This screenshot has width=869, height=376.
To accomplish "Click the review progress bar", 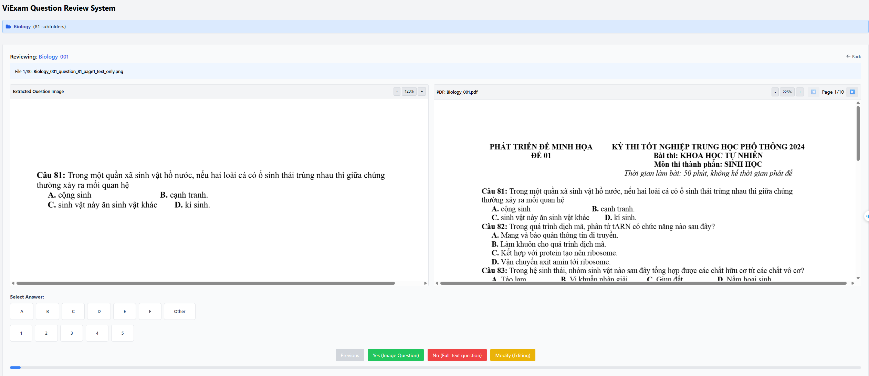I will click(435, 367).
